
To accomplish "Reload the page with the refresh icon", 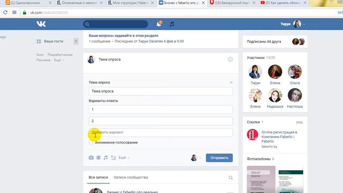I will click(5, 12).
